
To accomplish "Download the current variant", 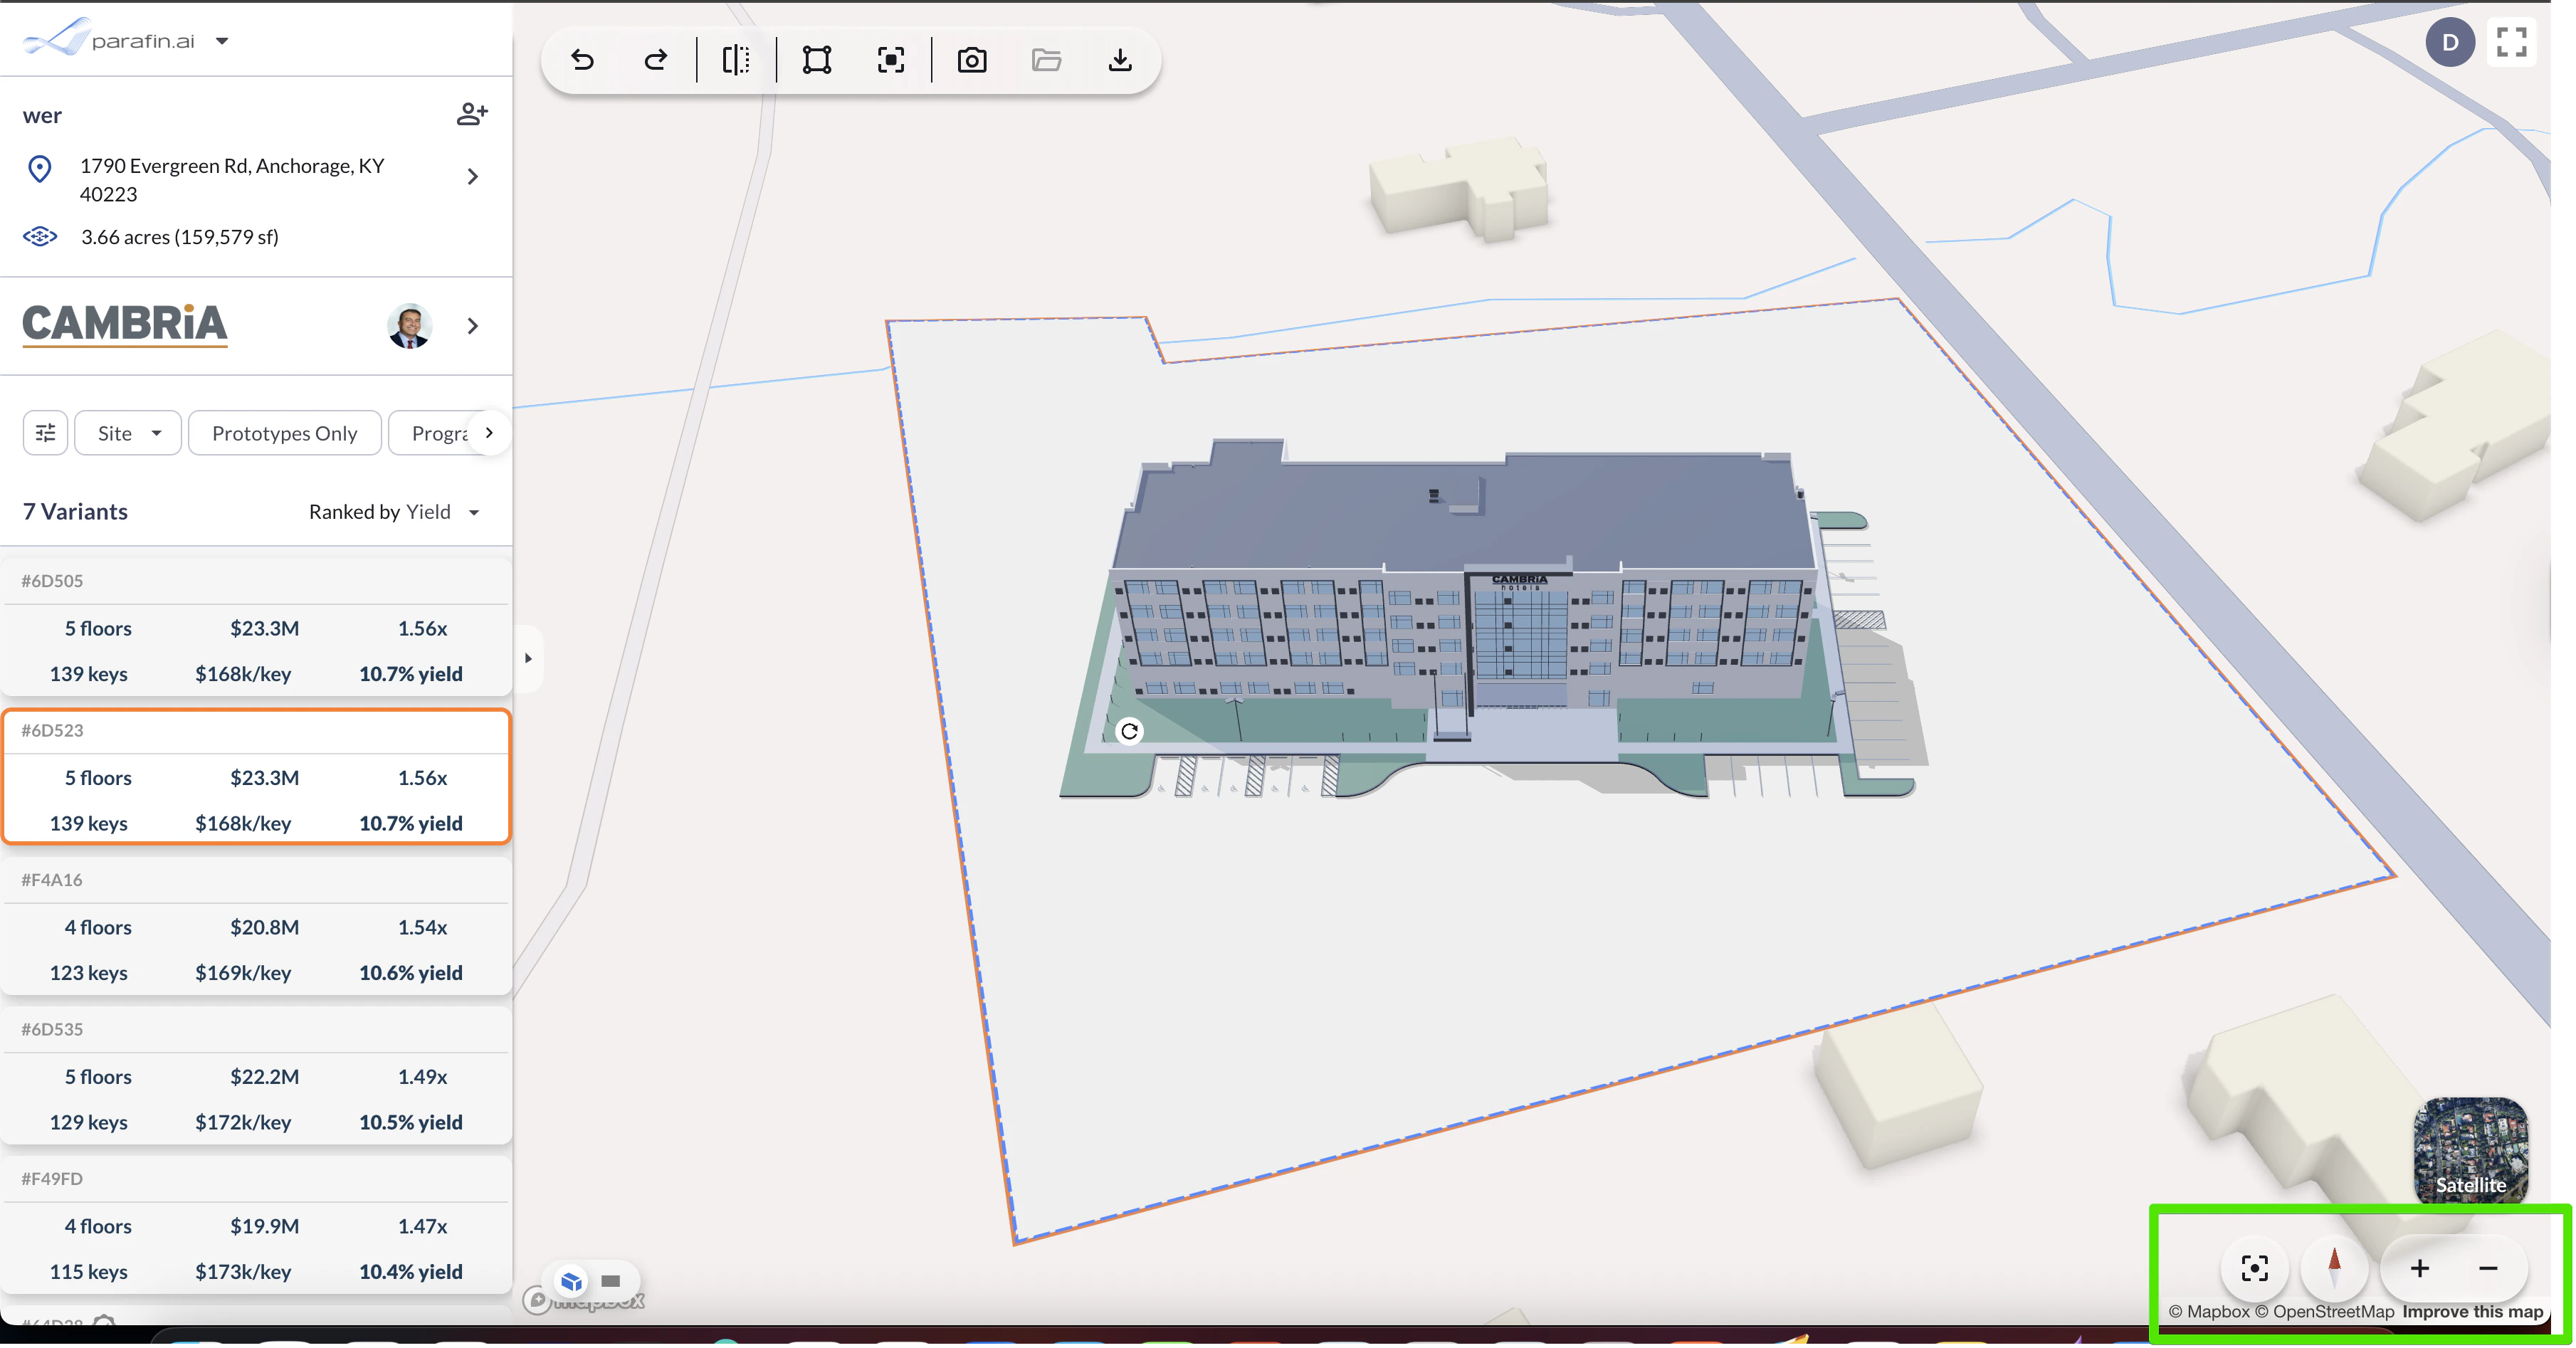I will pyautogui.click(x=1120, y=60).
